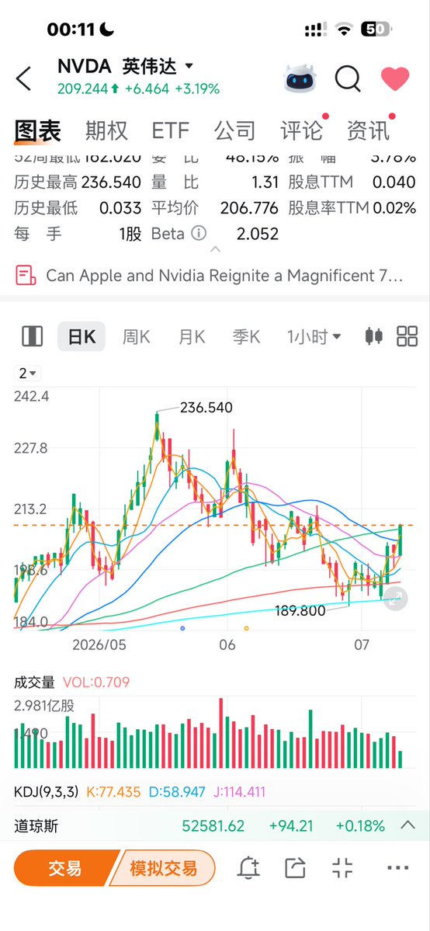Viewport: 430px width, 931px height.
Task: Select the 日K chart period
Action: (x=81, y=337)
